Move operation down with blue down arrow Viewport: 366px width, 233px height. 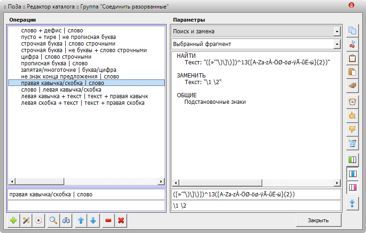[93, 220]
